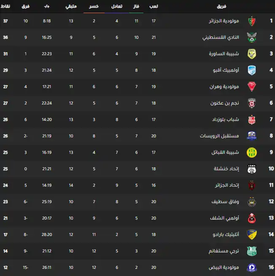Select the شبيبة الساورة yellow logo
This screenshot has width=275, height=276.
[x=252, y=54]
